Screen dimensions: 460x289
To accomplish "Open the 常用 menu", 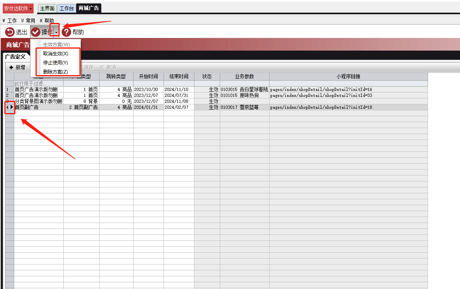I will click(28, 21).
